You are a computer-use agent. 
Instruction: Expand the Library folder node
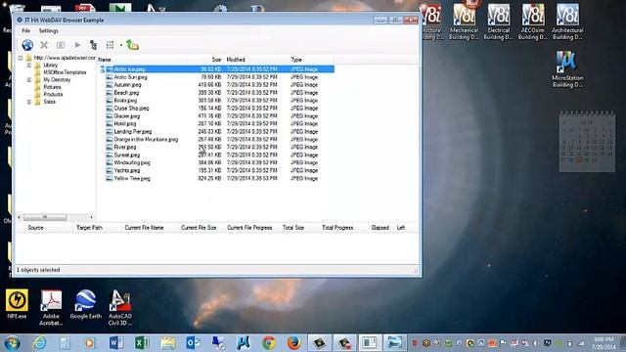(28, 66)
